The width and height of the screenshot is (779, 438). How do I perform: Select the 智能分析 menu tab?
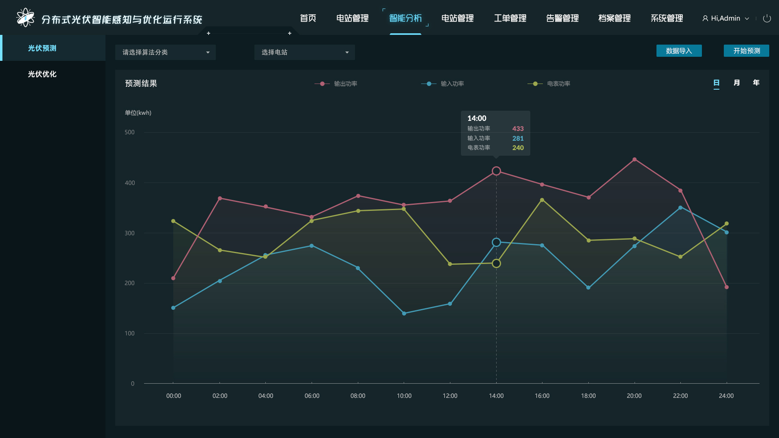405,18
